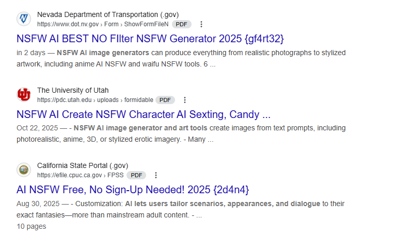This screenshot has width=395, height=236.
Task: Click the "10 pages" text under the last result
Action: point(31,226)
